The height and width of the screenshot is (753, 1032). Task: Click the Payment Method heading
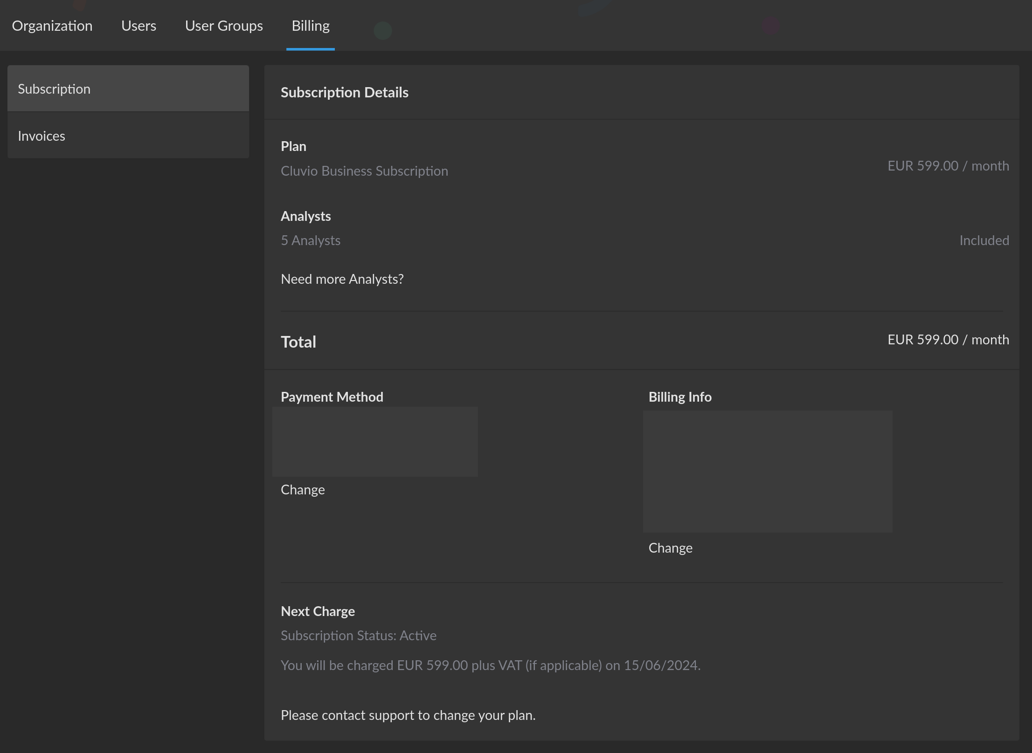coord(332,397)
